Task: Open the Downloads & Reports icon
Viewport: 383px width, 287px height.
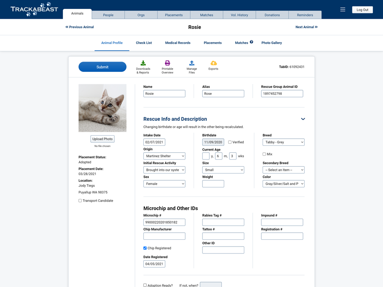Action: pos(143,64)
